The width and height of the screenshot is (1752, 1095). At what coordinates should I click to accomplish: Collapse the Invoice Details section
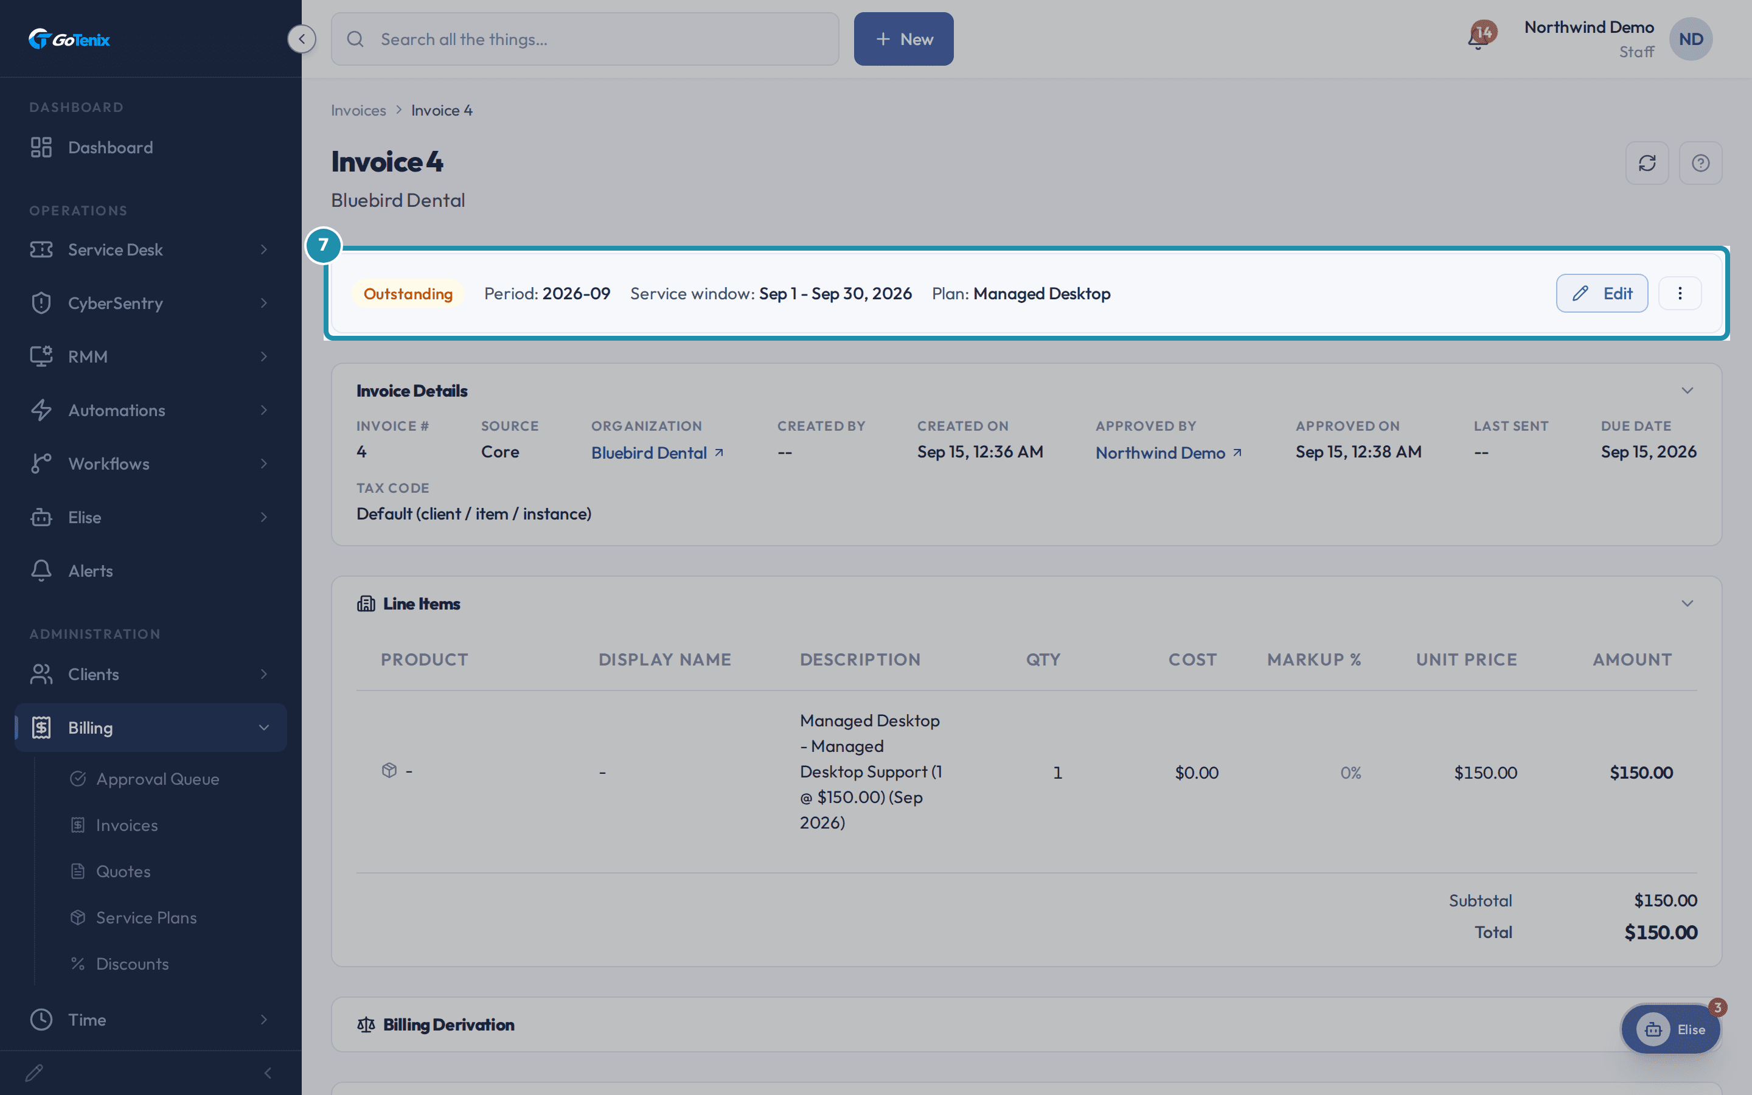[x=1687, y=391]
